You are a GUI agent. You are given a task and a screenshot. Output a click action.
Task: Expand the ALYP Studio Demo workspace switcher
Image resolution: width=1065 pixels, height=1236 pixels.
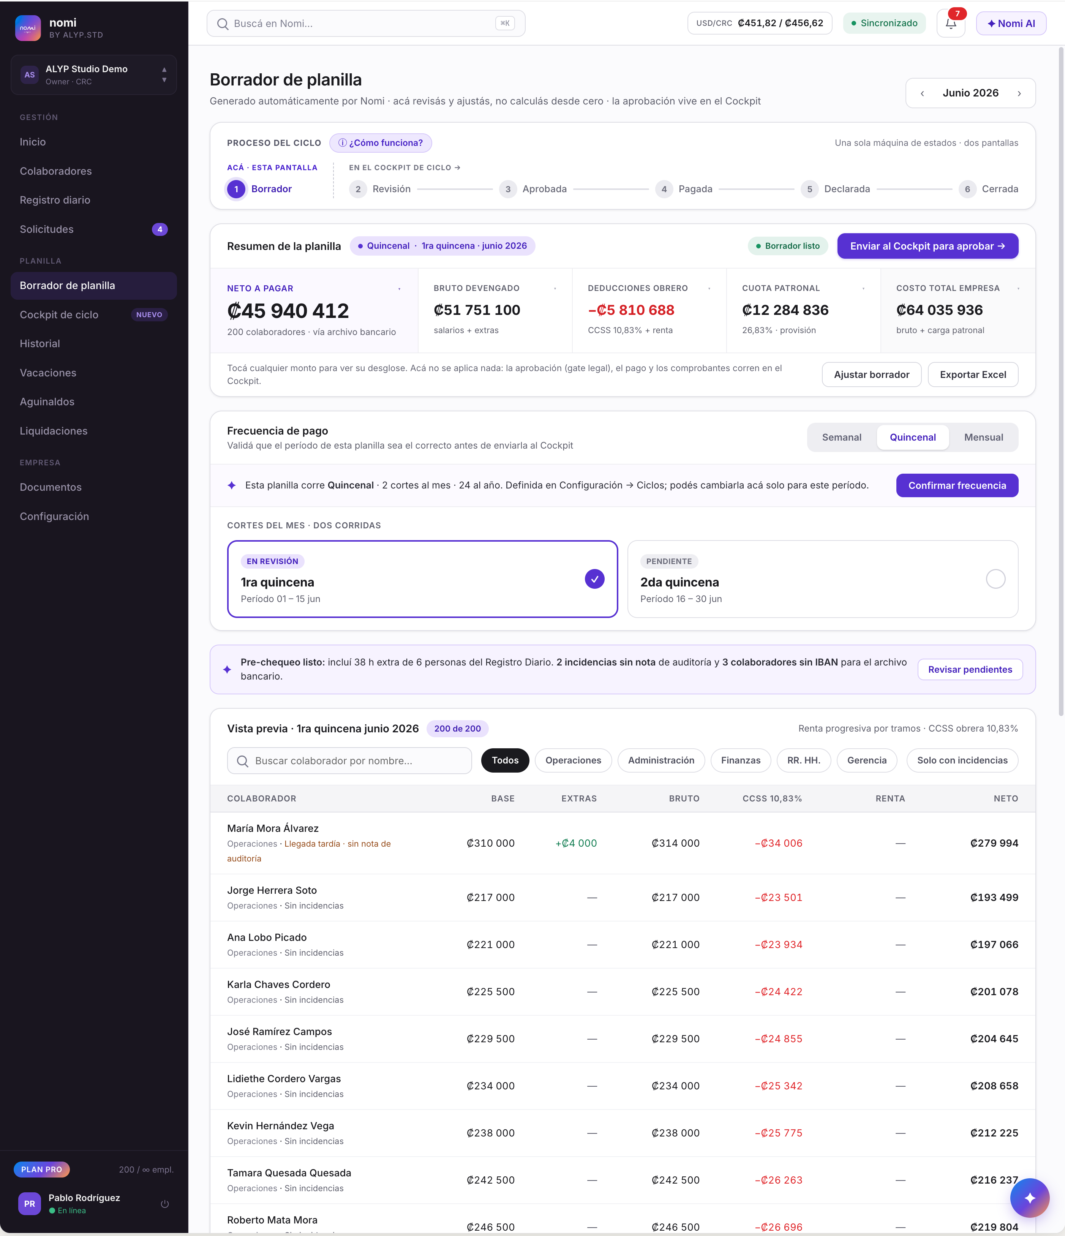(94, 74)
